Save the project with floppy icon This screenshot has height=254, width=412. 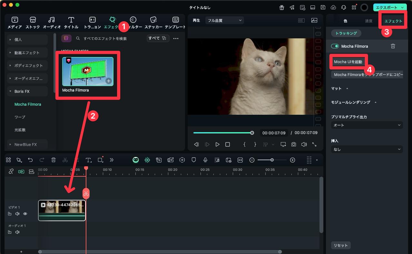[x=323, y=7]
